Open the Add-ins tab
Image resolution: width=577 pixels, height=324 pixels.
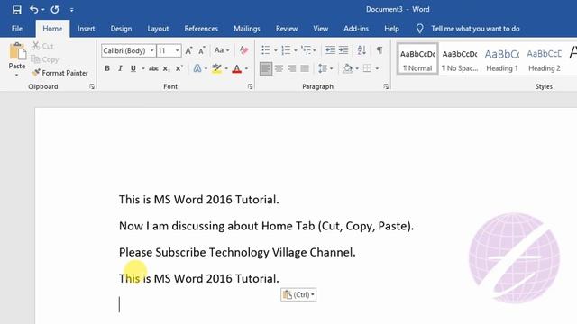tap(356, 29)
